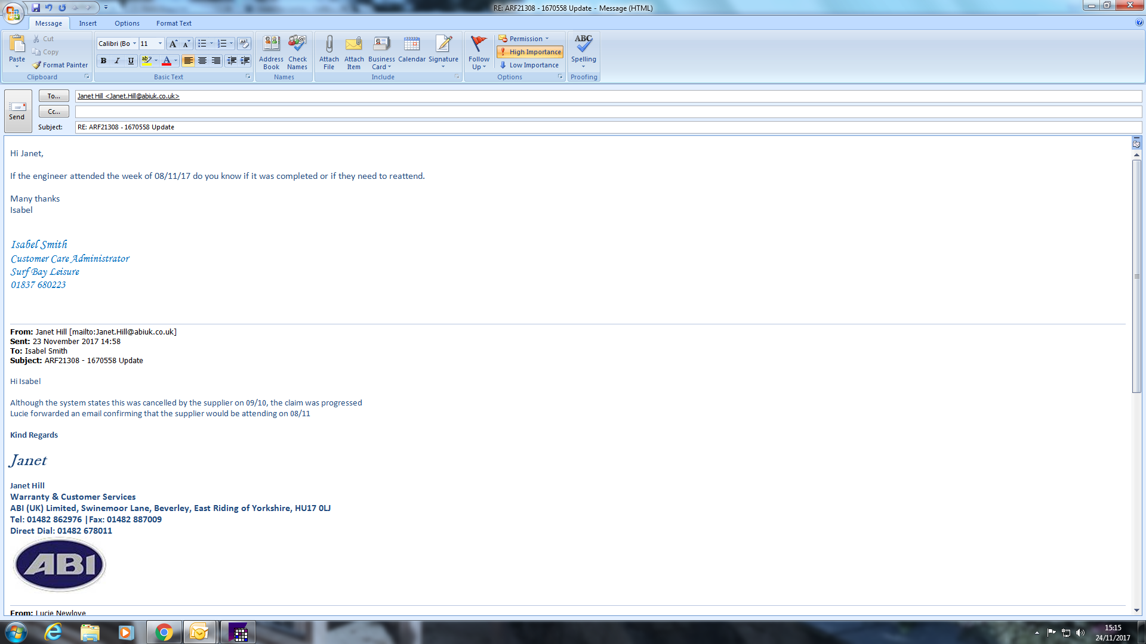
Task: Click into the Subject field
Action: pos(597,127)
